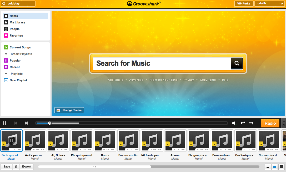
Task: Select New Playlist in sidebar
Action: click(18, 80)
